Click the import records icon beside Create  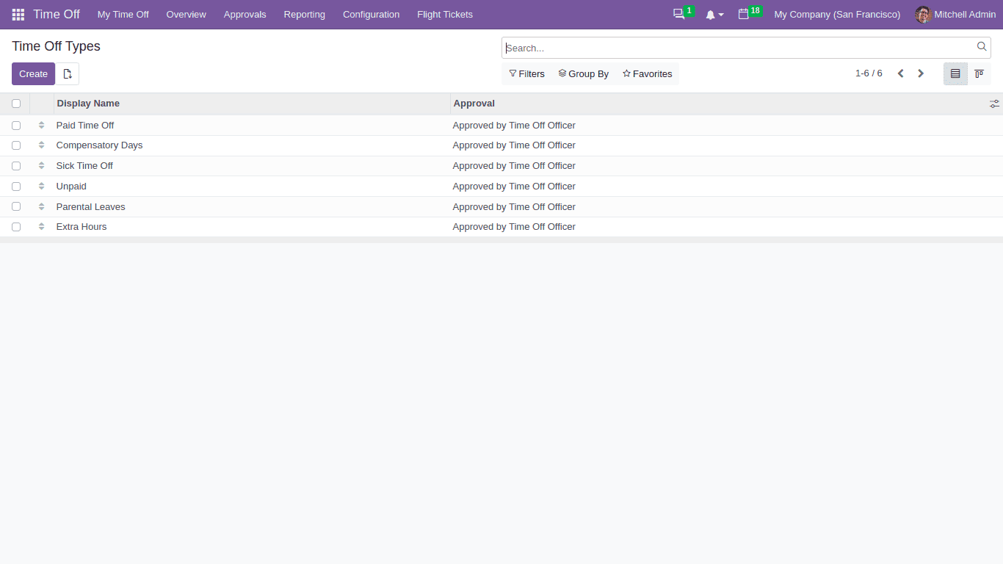coord(67,73)
